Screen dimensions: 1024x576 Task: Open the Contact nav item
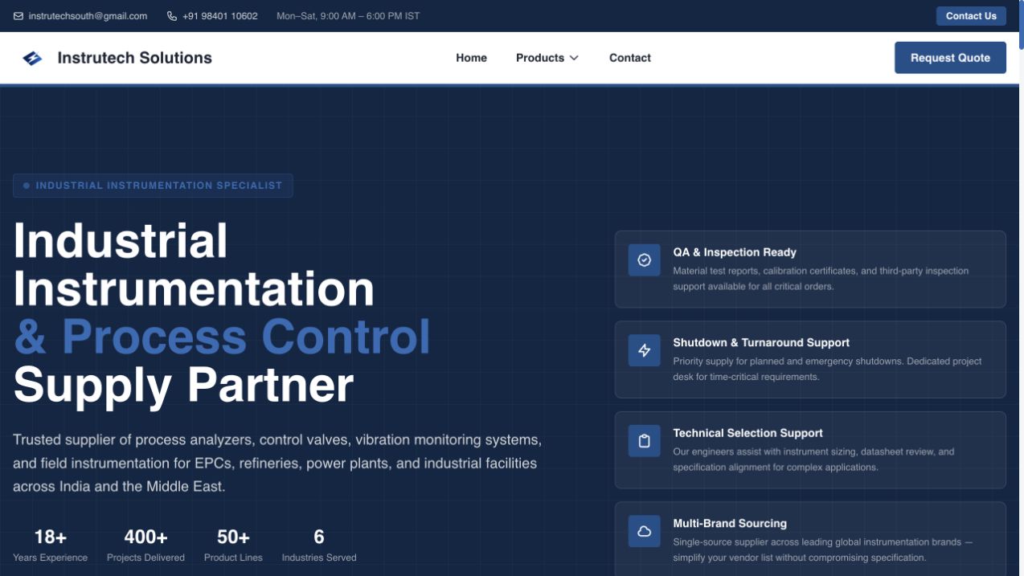pos(630,58)
